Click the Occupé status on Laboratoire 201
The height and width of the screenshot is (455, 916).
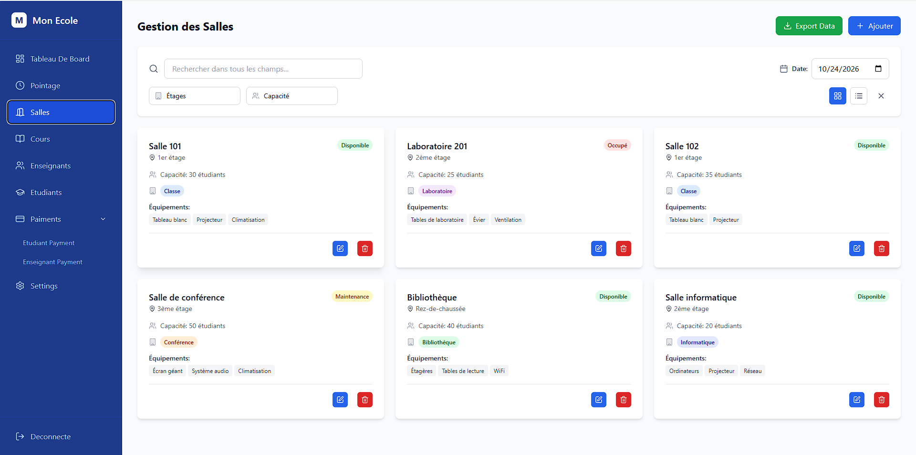pos(617,145)
